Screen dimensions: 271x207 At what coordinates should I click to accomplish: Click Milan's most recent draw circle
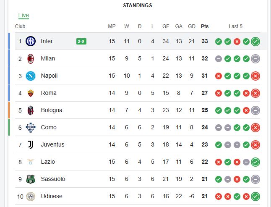(255, 59)
